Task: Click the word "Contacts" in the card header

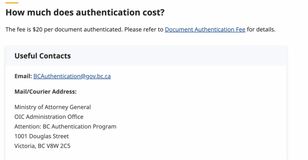Action: pos(55,56)
